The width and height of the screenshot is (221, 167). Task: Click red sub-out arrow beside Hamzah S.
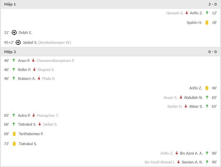point(187,13)
